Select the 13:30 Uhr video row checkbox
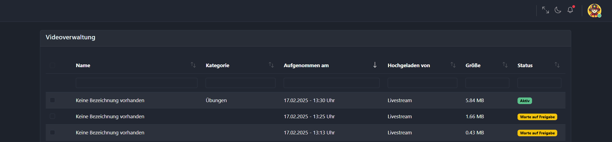This screenshot has height=142, width=612. pyautogui.click(x=52, y=100)
